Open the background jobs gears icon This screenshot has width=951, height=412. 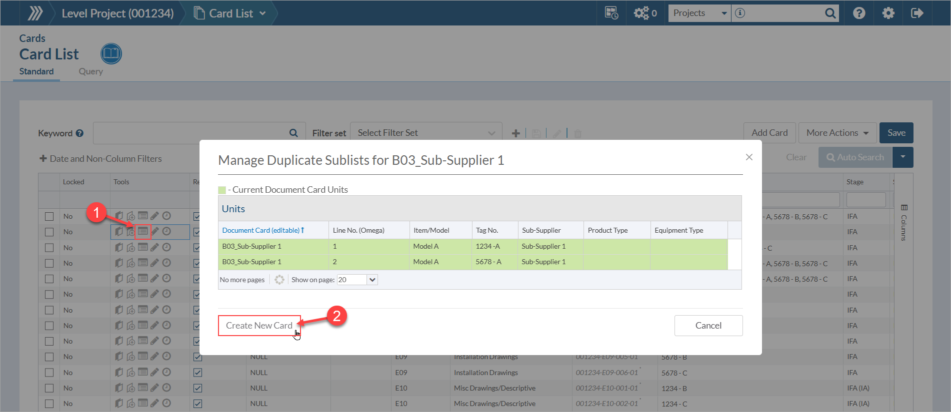click(641, 13)
